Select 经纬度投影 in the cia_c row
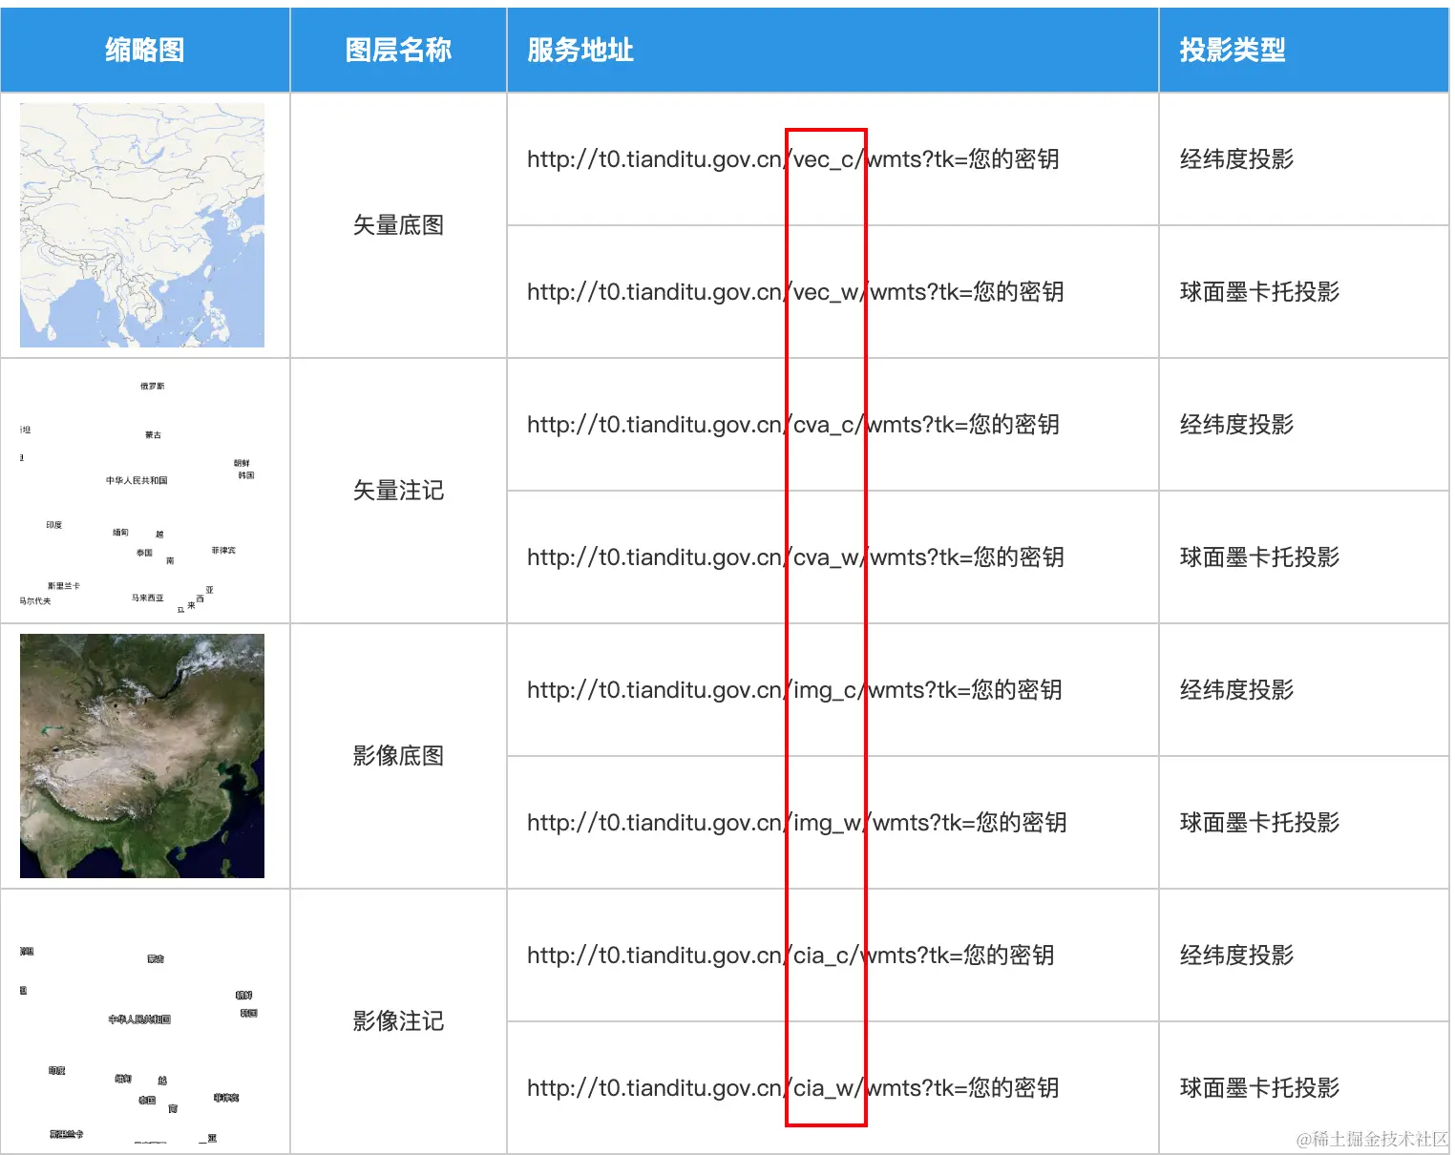 point(1236,955)
